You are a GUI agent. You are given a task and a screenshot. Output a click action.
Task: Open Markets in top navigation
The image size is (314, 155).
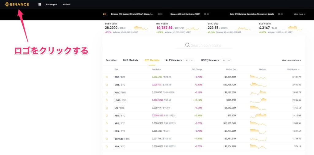(66, 5)
